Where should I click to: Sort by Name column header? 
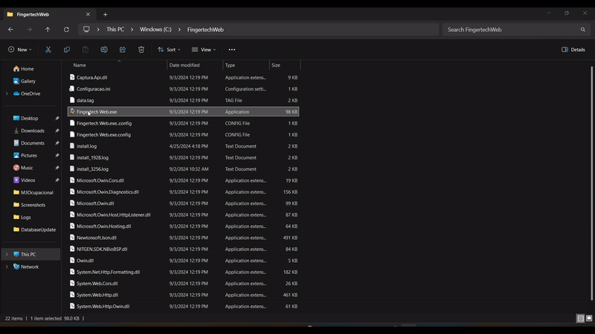point(118,65)
